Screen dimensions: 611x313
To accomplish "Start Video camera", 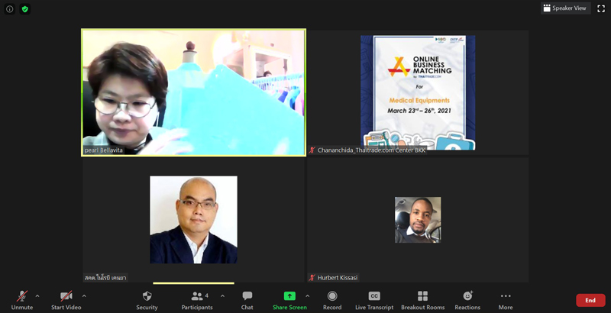I will [66, 296].
